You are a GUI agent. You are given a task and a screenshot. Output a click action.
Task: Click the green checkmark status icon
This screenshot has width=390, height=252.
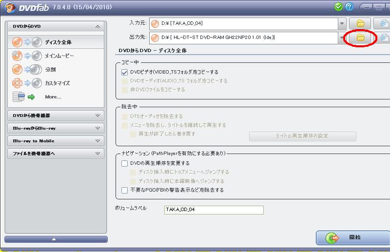[x=338, y=7]
